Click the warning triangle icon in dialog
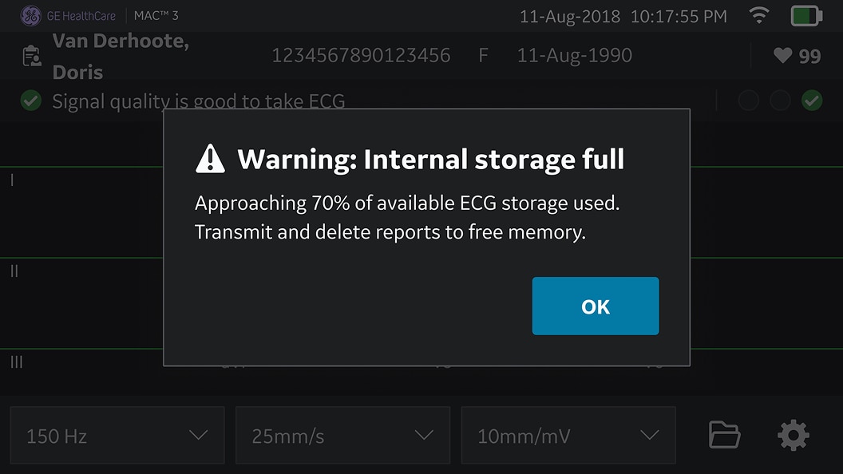Screen dimensions: 843x474 tap(210, 159)
